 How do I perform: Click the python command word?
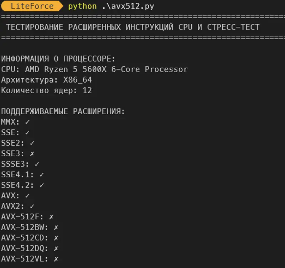pyautogui.click(x=82, y=6)
